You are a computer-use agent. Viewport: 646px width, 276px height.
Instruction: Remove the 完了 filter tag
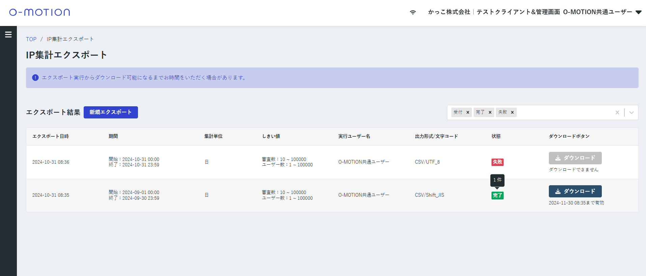click(490, 112)
